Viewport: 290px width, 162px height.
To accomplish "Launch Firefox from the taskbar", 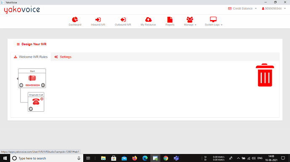I will click(134, 158).
